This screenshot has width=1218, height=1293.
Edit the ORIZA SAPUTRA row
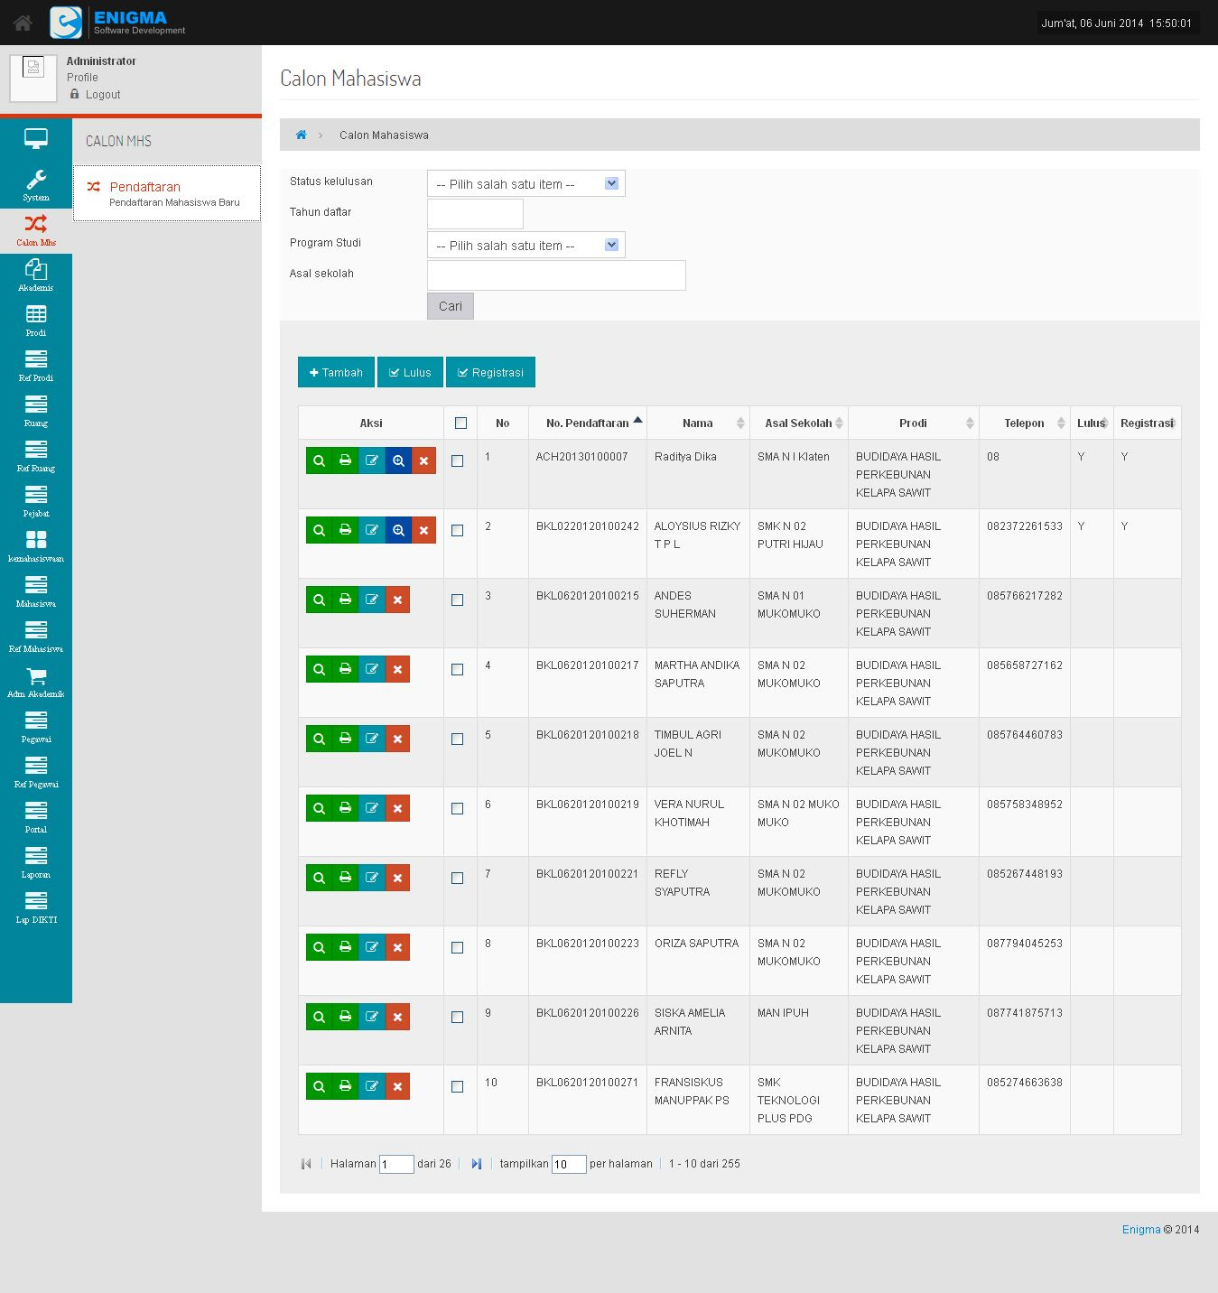point(371,947)
